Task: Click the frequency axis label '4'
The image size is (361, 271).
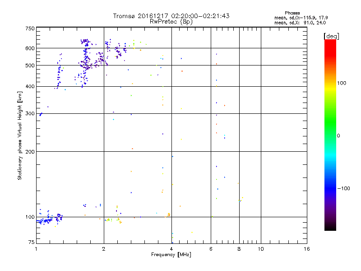Action: 171,249
